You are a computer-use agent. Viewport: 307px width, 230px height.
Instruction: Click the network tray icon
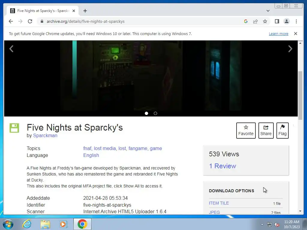pos(270,225)
